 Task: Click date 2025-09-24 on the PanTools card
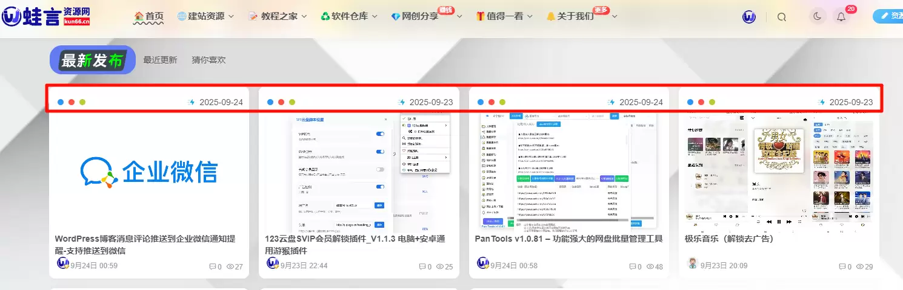point(641,102)
